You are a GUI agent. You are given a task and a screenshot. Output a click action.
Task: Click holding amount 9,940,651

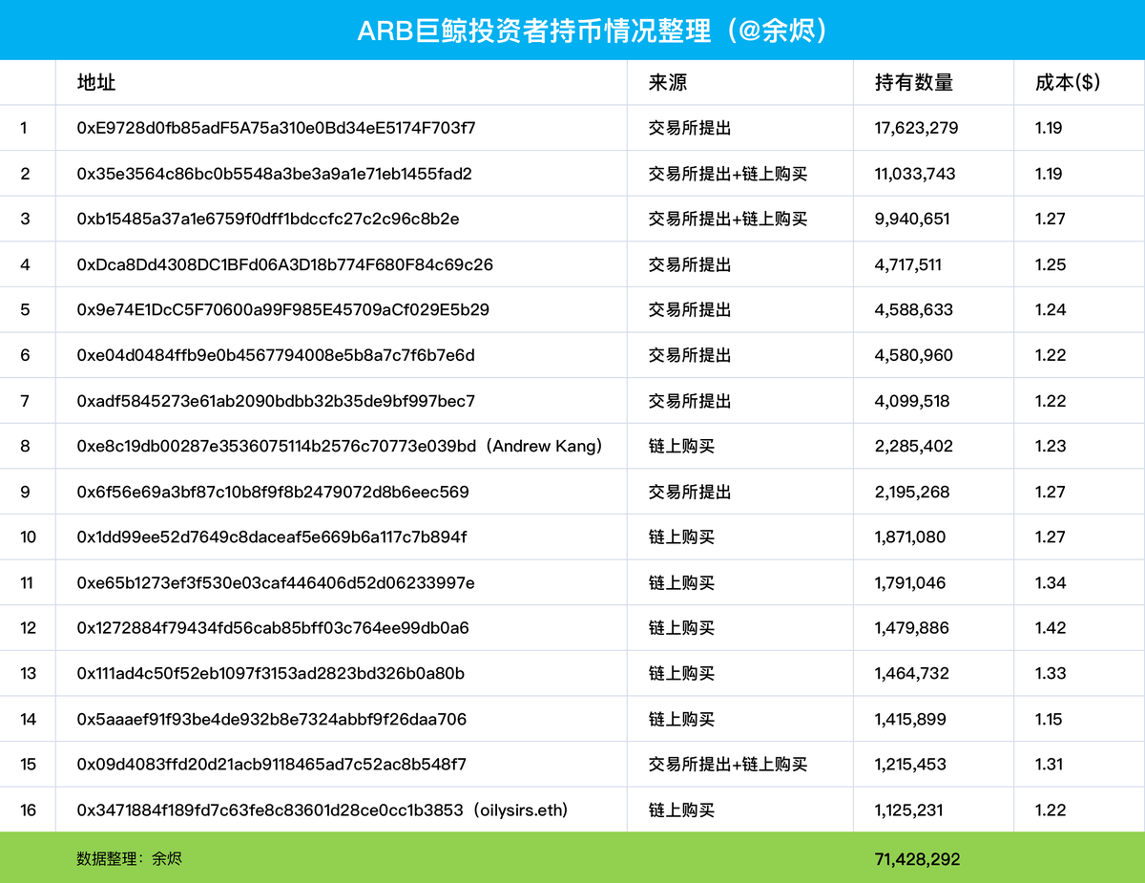click(x=912, y=219)
